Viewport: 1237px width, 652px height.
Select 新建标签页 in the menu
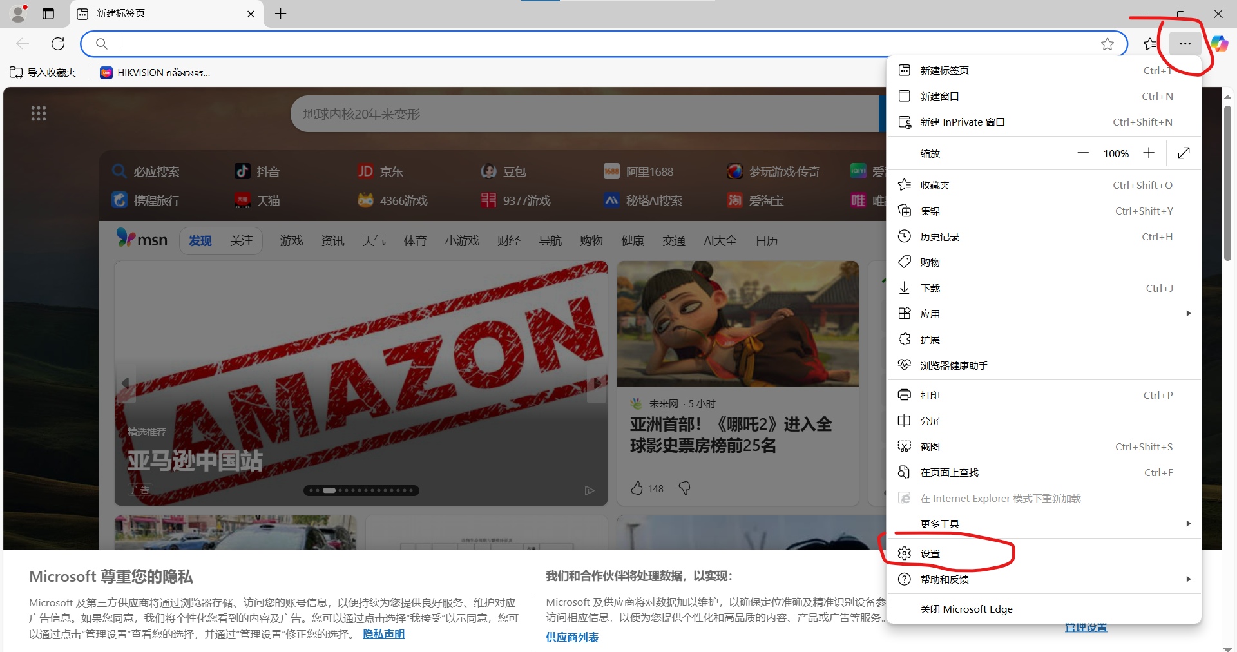(1044, 70)
